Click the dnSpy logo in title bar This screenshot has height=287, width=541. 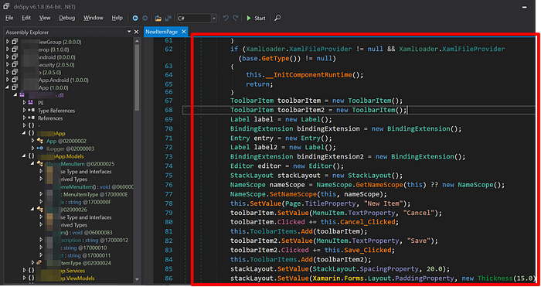click(6, 6)
